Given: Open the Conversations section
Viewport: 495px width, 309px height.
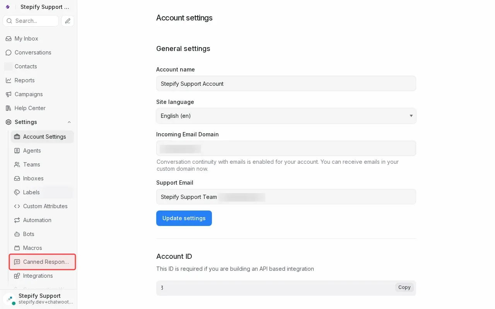Looking at the screenshot, I should [x=9, y=53].
